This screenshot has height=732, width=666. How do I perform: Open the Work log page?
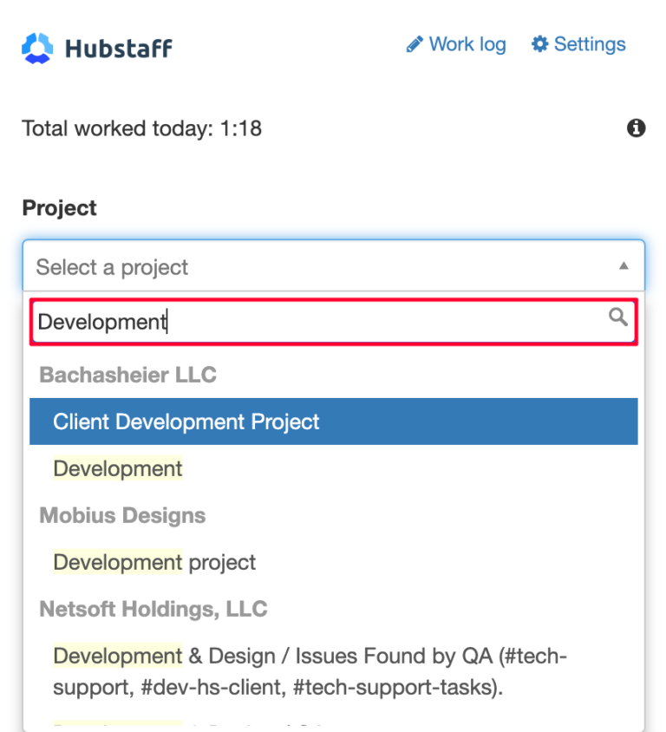pos(467,43)
